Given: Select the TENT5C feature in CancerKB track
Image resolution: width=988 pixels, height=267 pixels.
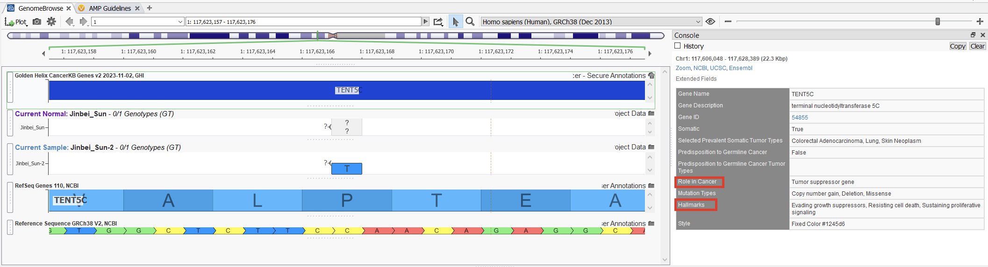Looking at the screenshot, I should [x=347, y=90].
